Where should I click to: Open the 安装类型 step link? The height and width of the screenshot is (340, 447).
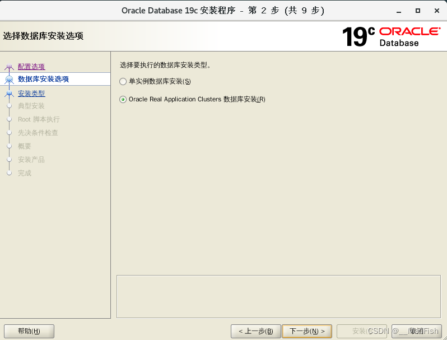click(x=31, y=93)
